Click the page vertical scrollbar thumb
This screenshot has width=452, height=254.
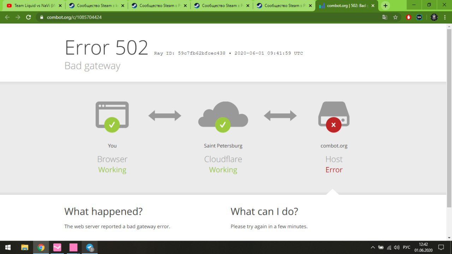point(449,118)
